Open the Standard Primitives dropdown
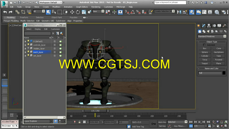 [212, 36]
